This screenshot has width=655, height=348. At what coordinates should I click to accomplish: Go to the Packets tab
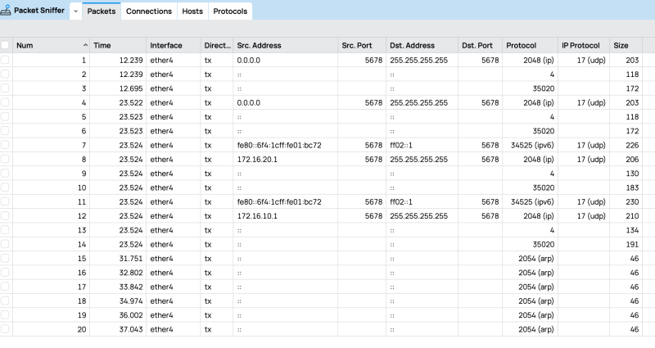click(102, 11)
